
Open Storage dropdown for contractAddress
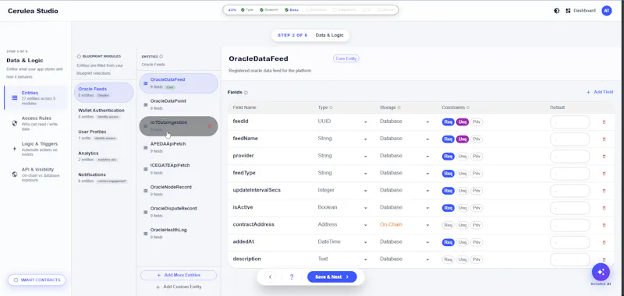point(404,225)
